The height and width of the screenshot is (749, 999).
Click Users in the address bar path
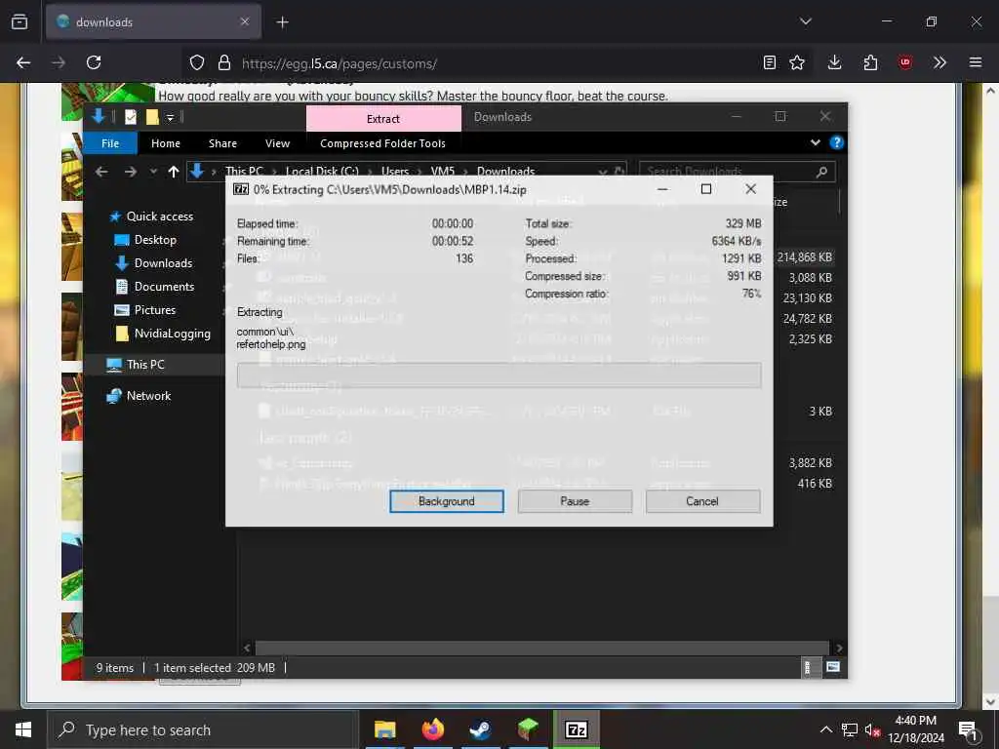(x=395, y=172)
